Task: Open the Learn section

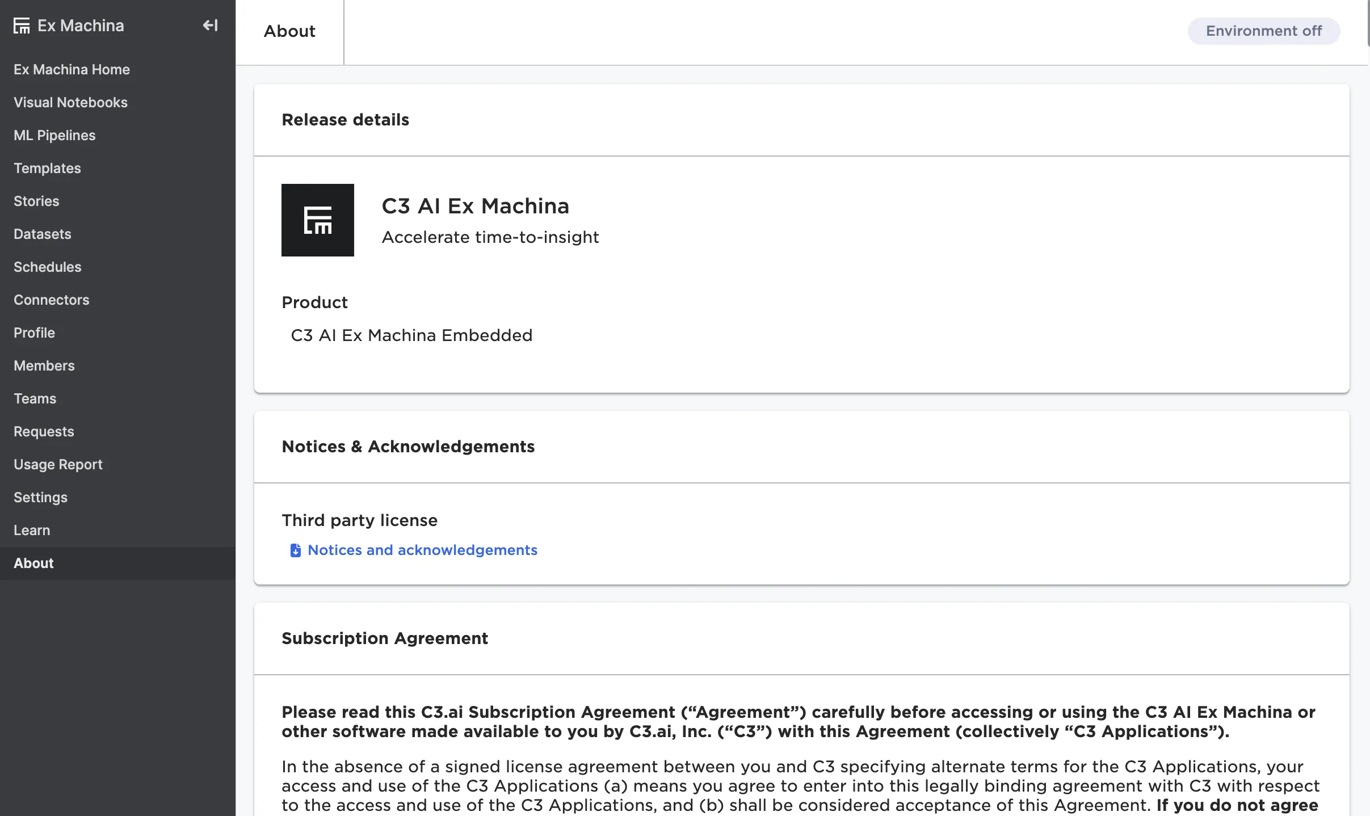Action: pos(32,530)
